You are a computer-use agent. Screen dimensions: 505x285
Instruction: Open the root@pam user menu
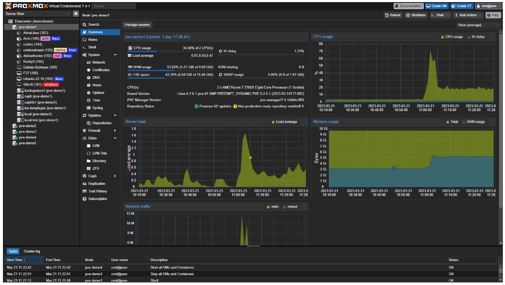(x=489, y=6)
